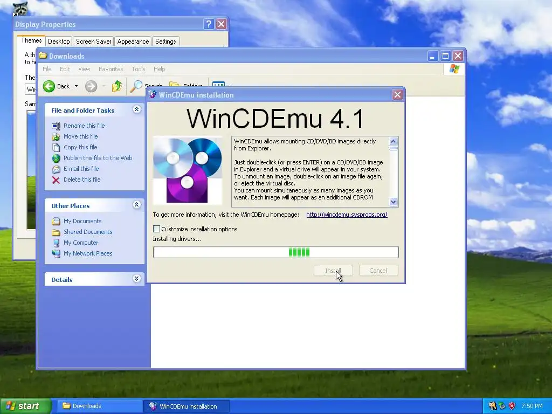
Task: Click the WinCDEmu title bar icon
Action: pyautogui.click(x=153, y=95)
